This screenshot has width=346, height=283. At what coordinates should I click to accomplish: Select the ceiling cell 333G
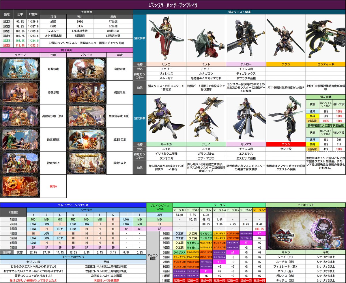click(x=80, y=26)
